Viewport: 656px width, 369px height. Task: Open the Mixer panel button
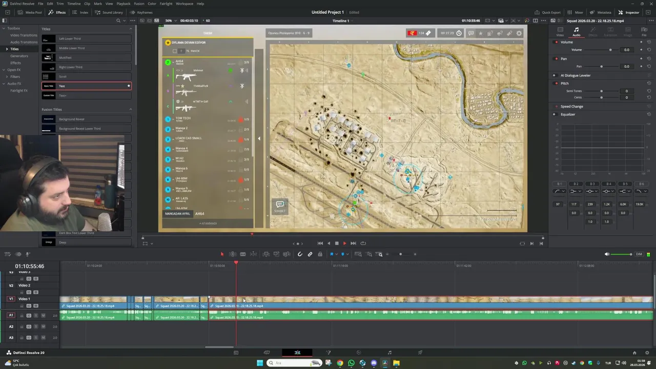tap(576, 12)
